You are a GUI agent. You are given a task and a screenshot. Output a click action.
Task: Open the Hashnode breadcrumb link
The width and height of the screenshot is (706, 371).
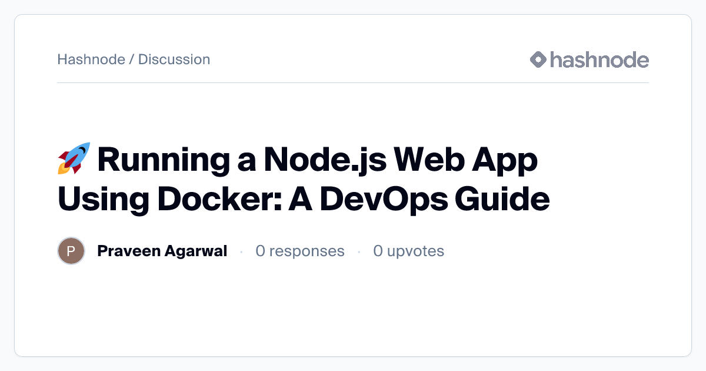[x=91, y=59]
